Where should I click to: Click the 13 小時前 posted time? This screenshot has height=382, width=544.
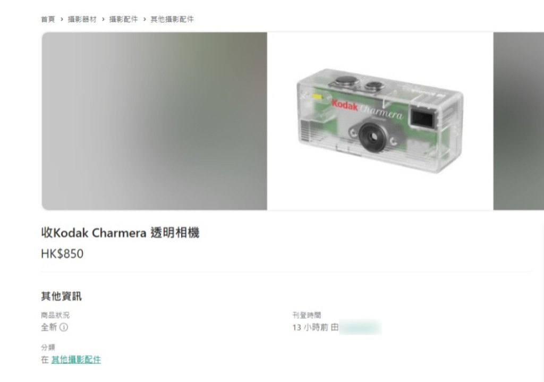[x=310, y=327]
